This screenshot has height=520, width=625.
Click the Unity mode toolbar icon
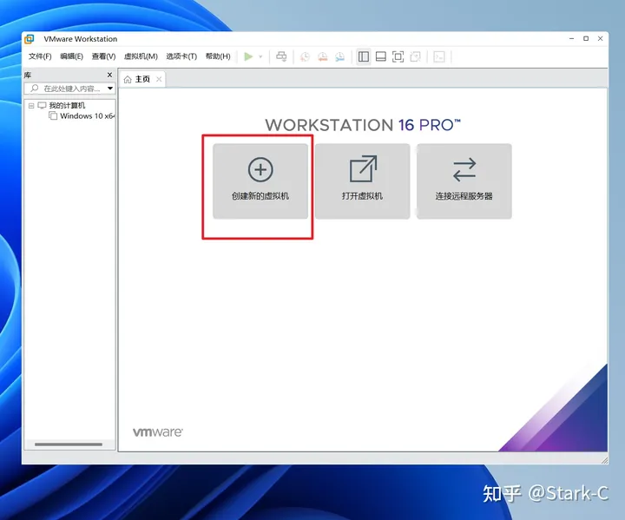tap(415, 56)
